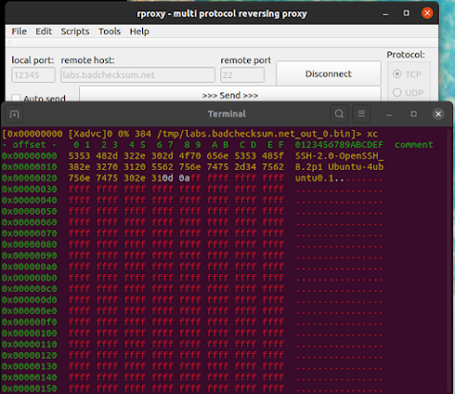Click the Terminal search icon
The image size is (455, 394).
(339, 114)
